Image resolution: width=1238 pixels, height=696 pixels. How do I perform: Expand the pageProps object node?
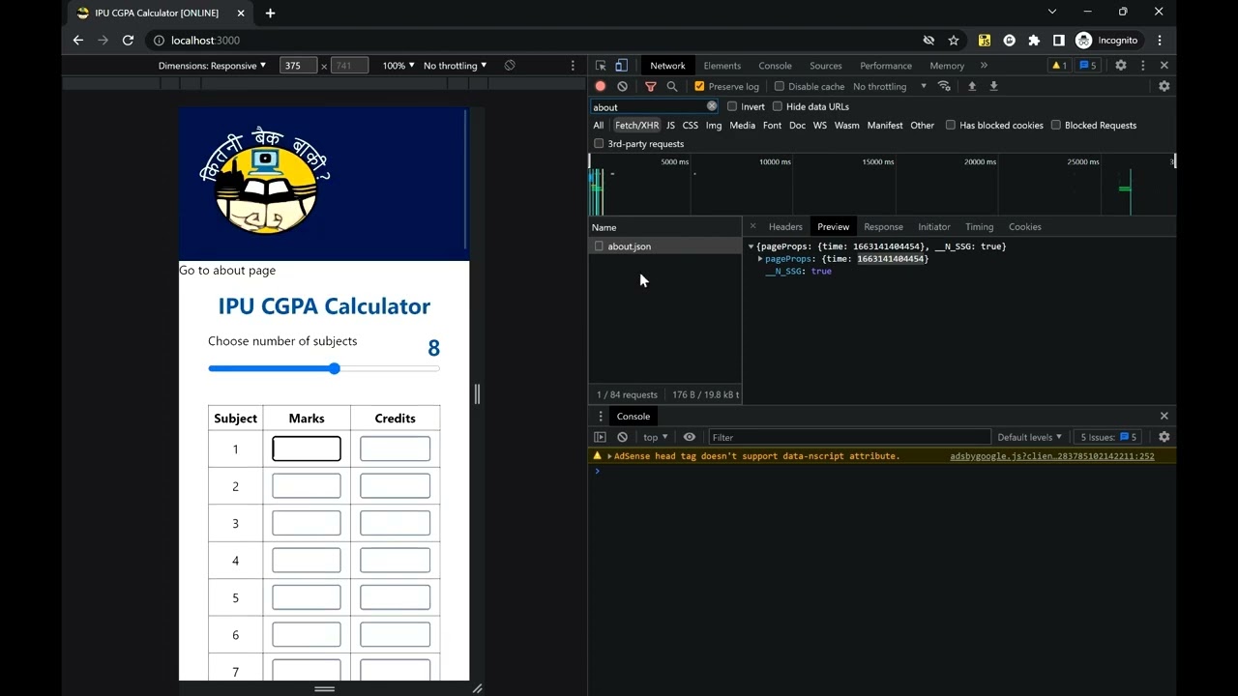point(760,259)
